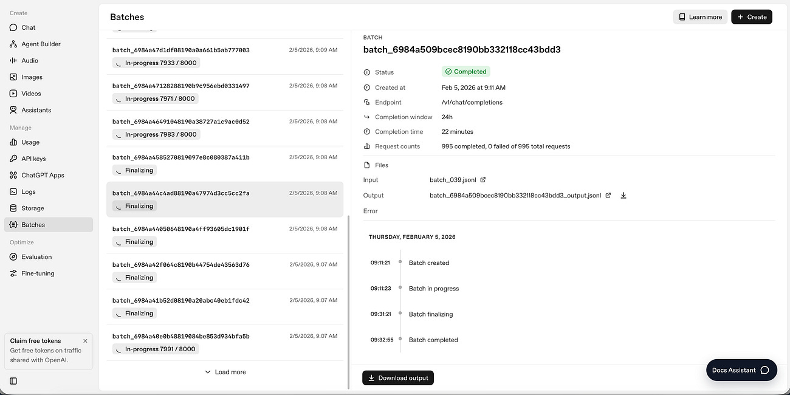The width and height of the screenshot is (790, 395).
Task: Open the Docs Assistant chat
Action: pos(741,370)
